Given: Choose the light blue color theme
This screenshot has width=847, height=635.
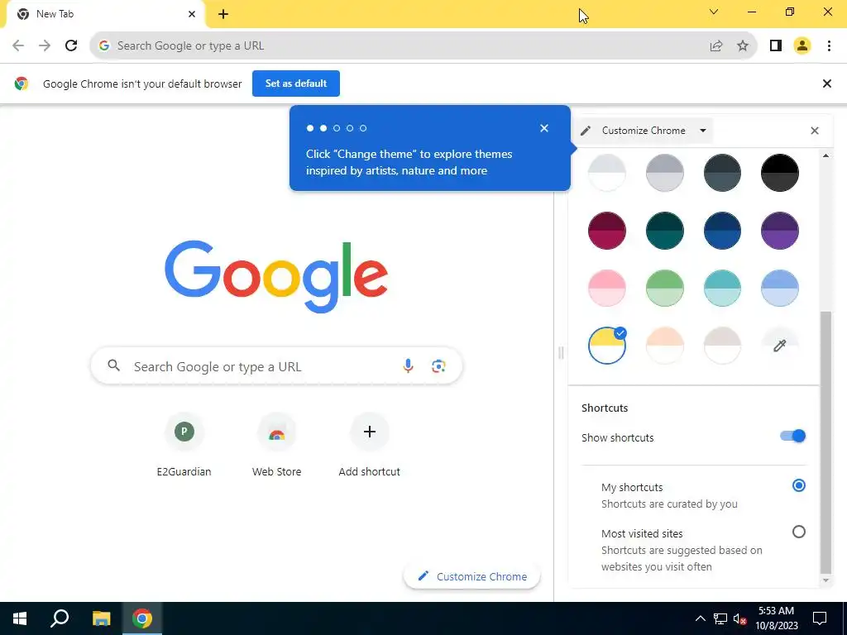Looking at the screenshot, I should (x=779, y=288).
